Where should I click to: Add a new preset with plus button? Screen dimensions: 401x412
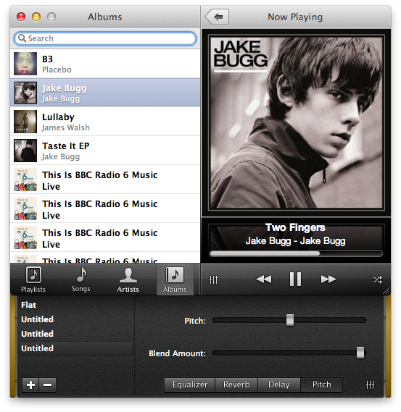tap(30, 385)
